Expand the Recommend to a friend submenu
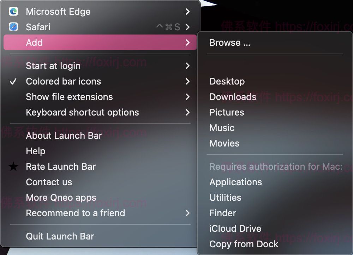This screenshot has height=255, width=353. (x=187, y=213)
